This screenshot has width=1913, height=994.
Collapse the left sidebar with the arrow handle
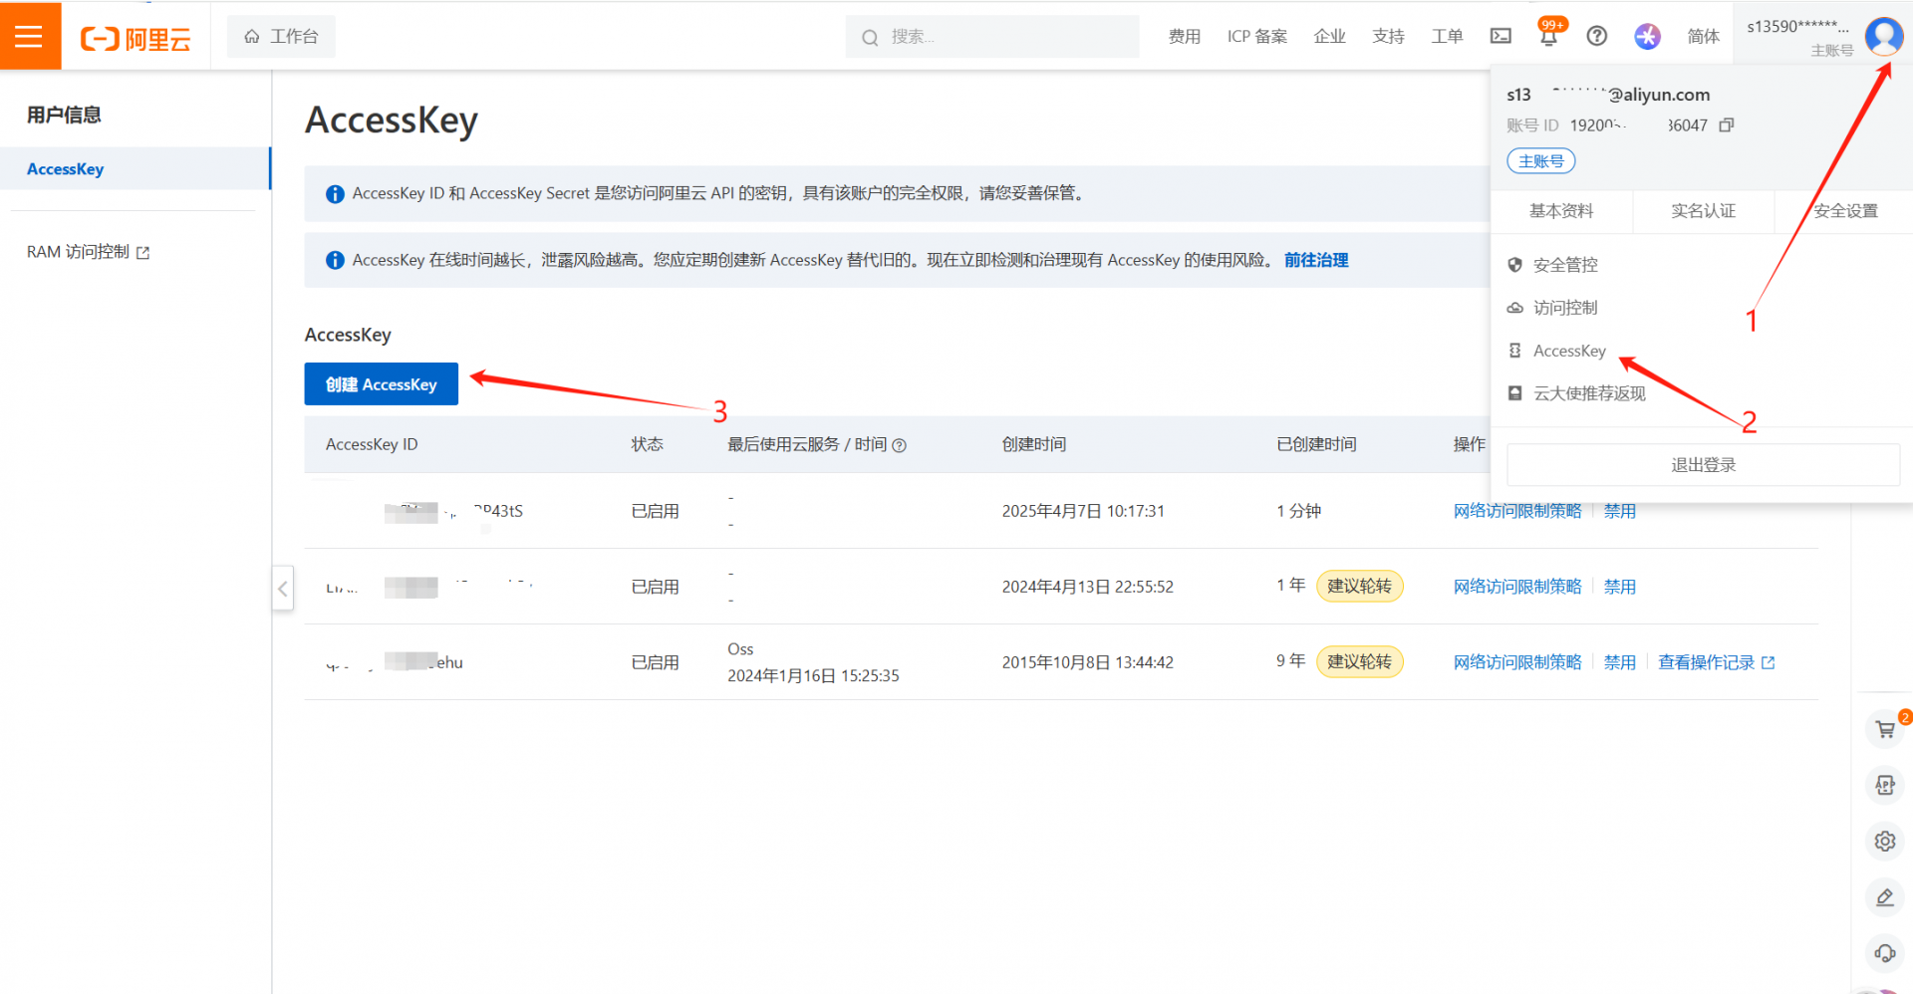point(283,589)
